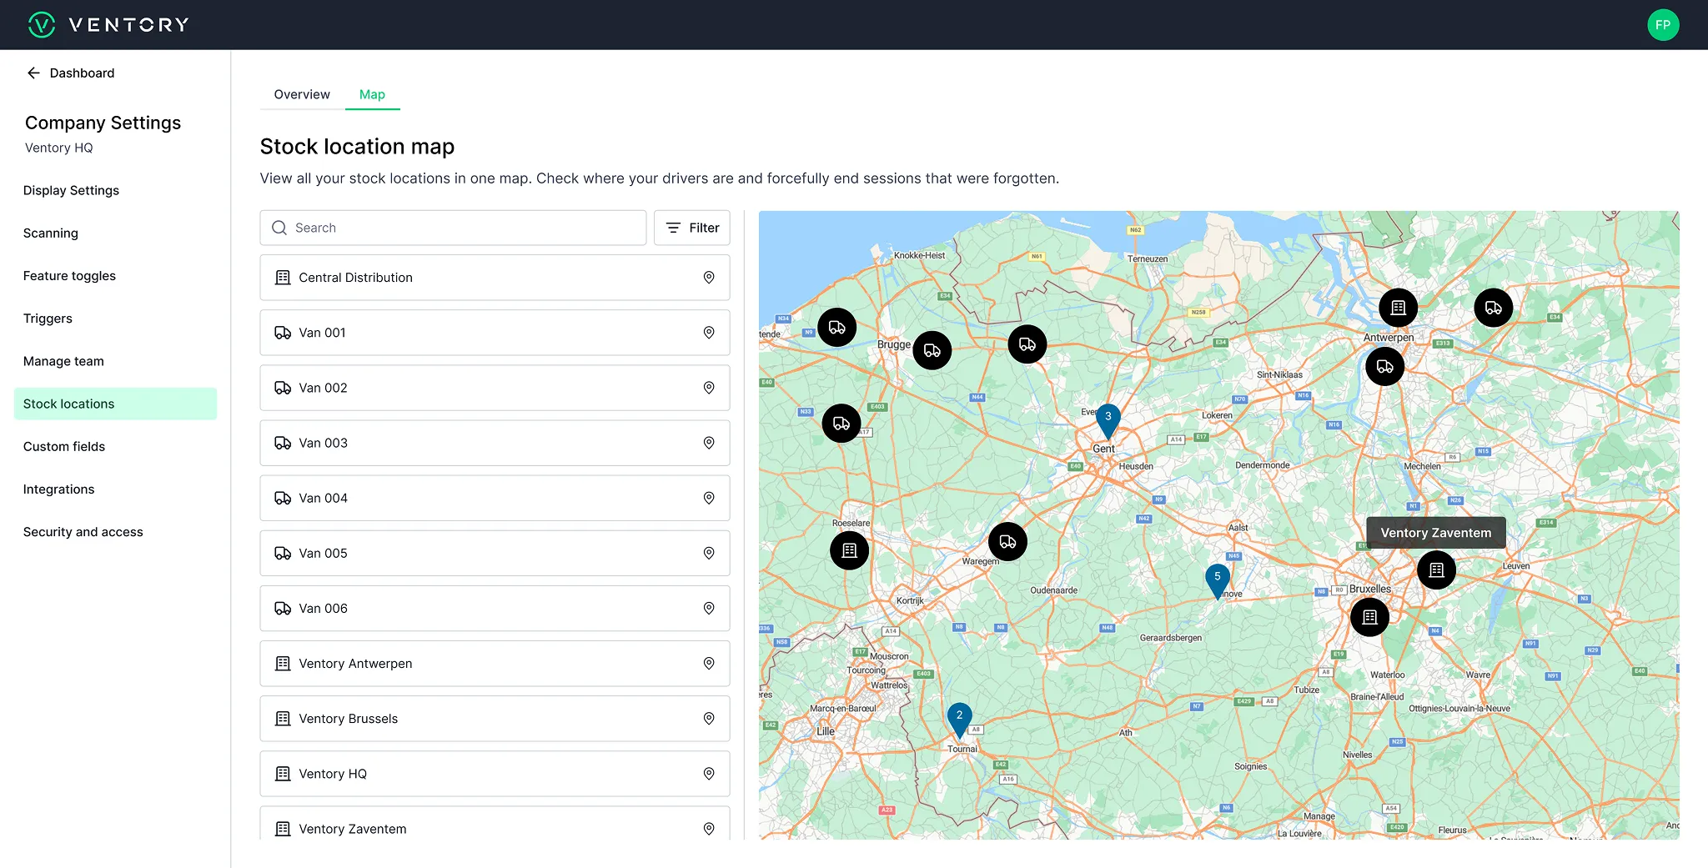The width and height of the screenshot is (1708, 868).
Task: Open the FP user avatar menu
Action: coord(1663,25)
